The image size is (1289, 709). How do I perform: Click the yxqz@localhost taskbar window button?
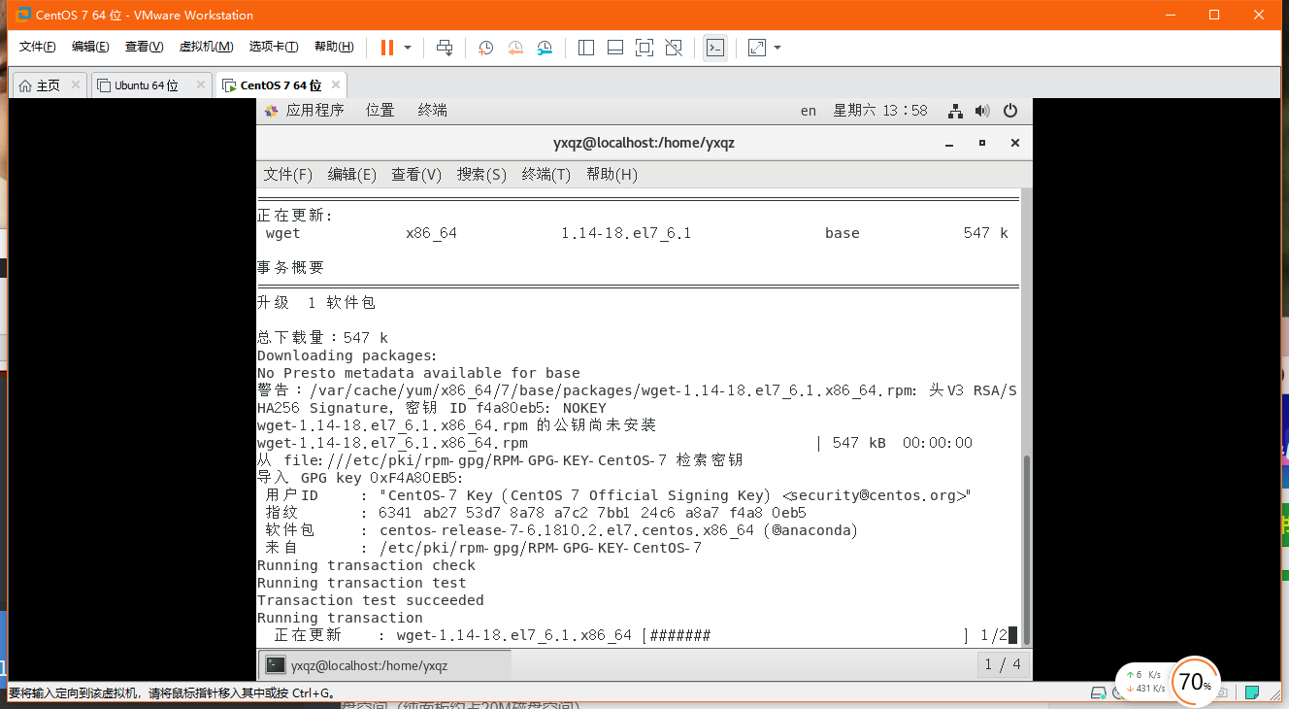384,665
